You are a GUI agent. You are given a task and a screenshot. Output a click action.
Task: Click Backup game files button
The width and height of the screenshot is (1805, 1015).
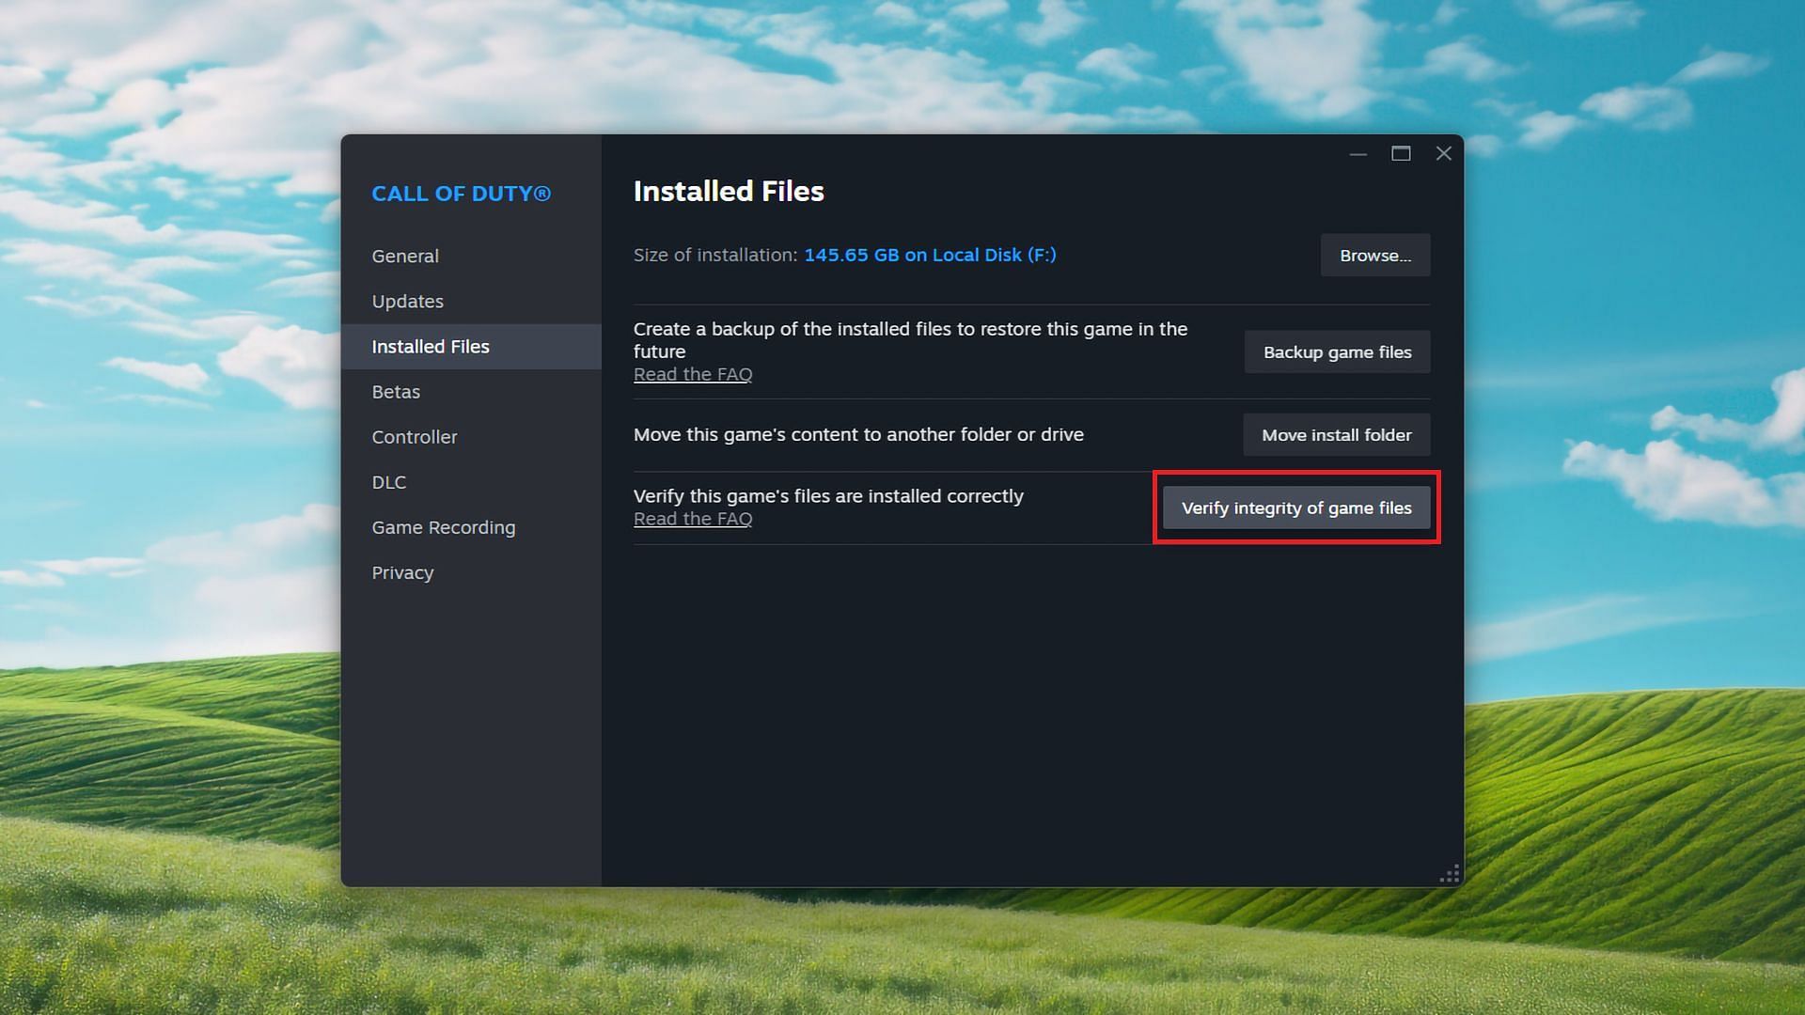(x=1338, y=352)
